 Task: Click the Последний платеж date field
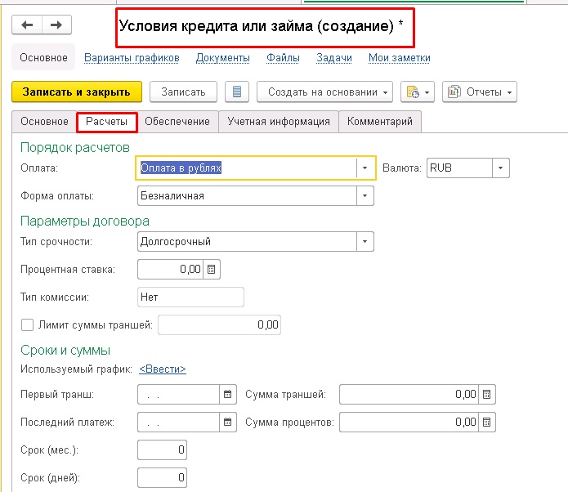(179, 422)
